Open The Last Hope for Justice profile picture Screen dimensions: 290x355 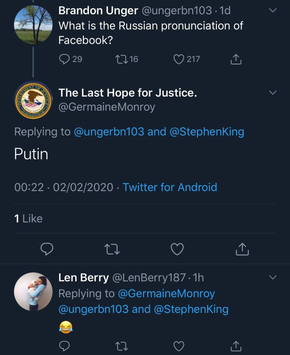click(32, 99)
